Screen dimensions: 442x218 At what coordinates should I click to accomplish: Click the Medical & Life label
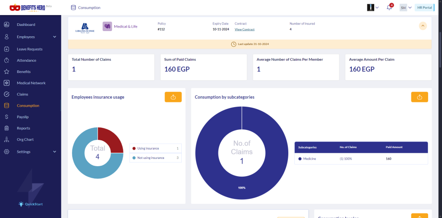(x=126, y=26)
